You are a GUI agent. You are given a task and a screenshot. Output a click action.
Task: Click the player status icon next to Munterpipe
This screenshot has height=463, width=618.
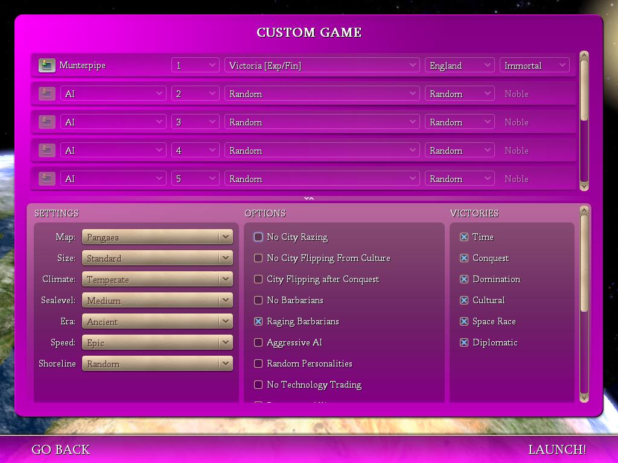[47, 65]
